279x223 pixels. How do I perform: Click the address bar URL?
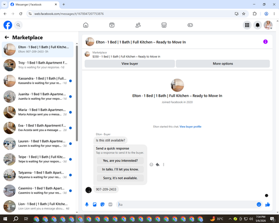69,14
